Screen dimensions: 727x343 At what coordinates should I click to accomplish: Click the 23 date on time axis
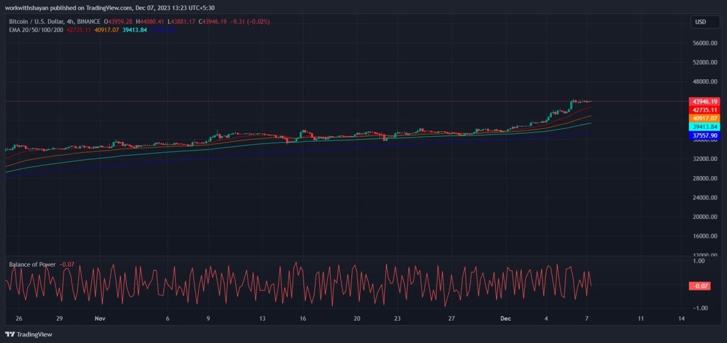(397, 318)
